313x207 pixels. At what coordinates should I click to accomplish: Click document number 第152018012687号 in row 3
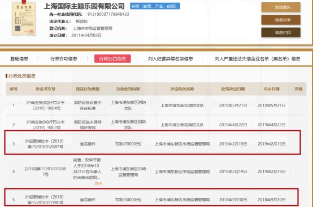45,147
